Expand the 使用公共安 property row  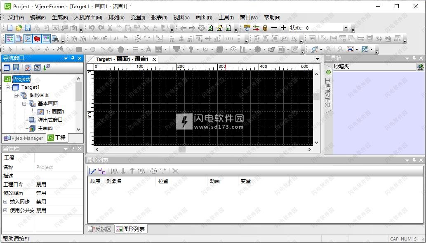tap(5, 211)
